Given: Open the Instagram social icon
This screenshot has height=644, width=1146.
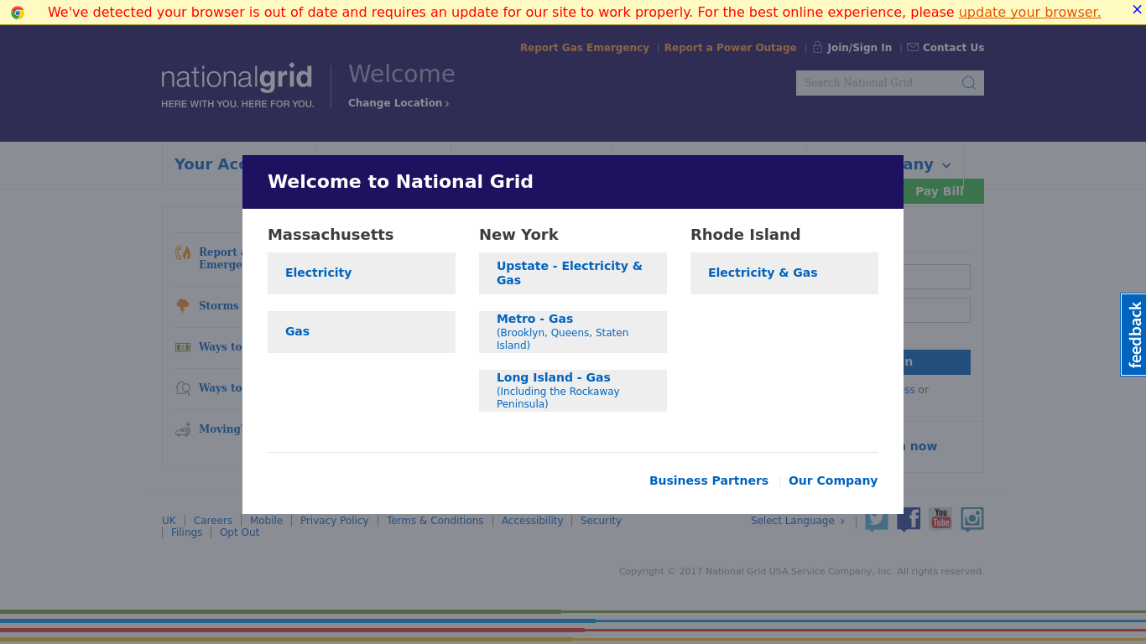Looking at the screenshot, I should pos(972,520).
